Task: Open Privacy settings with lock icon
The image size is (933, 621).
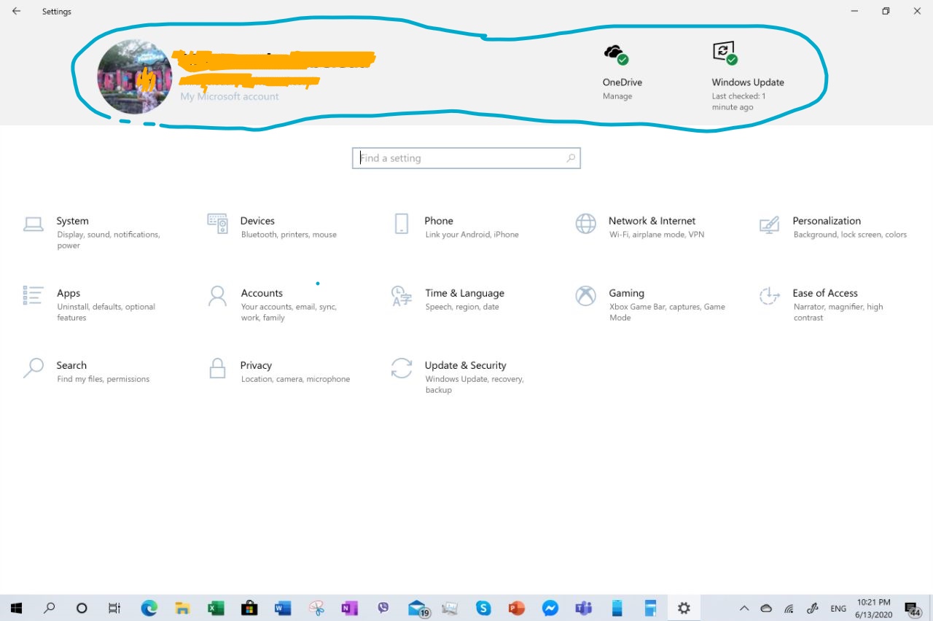Action: pyautogui.click(x=279, y=371)
